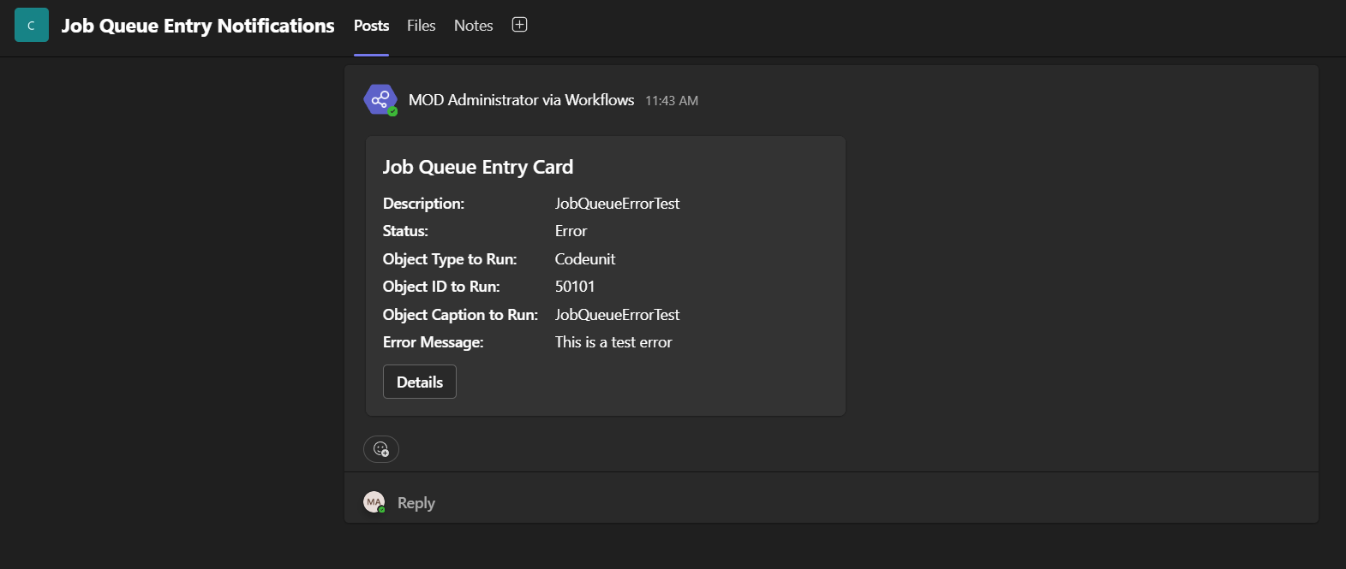Click the Description value JobQueueErrorTest

point(617,204)
